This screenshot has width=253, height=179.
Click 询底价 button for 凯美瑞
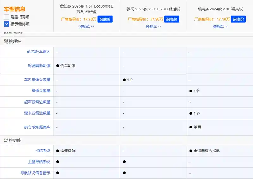(x=238, y=19)
